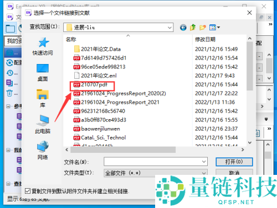Click the Back navigation arrow icon

pyautogui.click(x=183, y=28)
